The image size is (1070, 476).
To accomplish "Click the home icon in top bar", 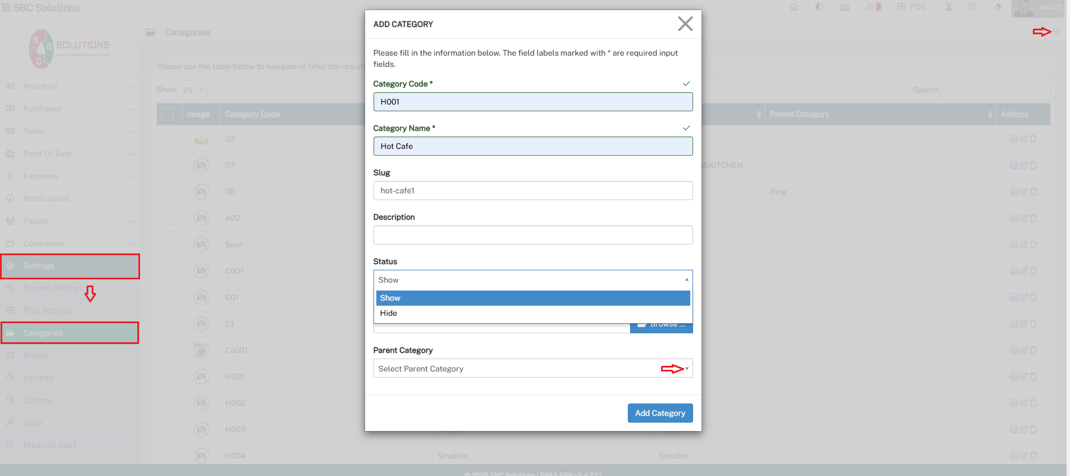I will 794,7.
